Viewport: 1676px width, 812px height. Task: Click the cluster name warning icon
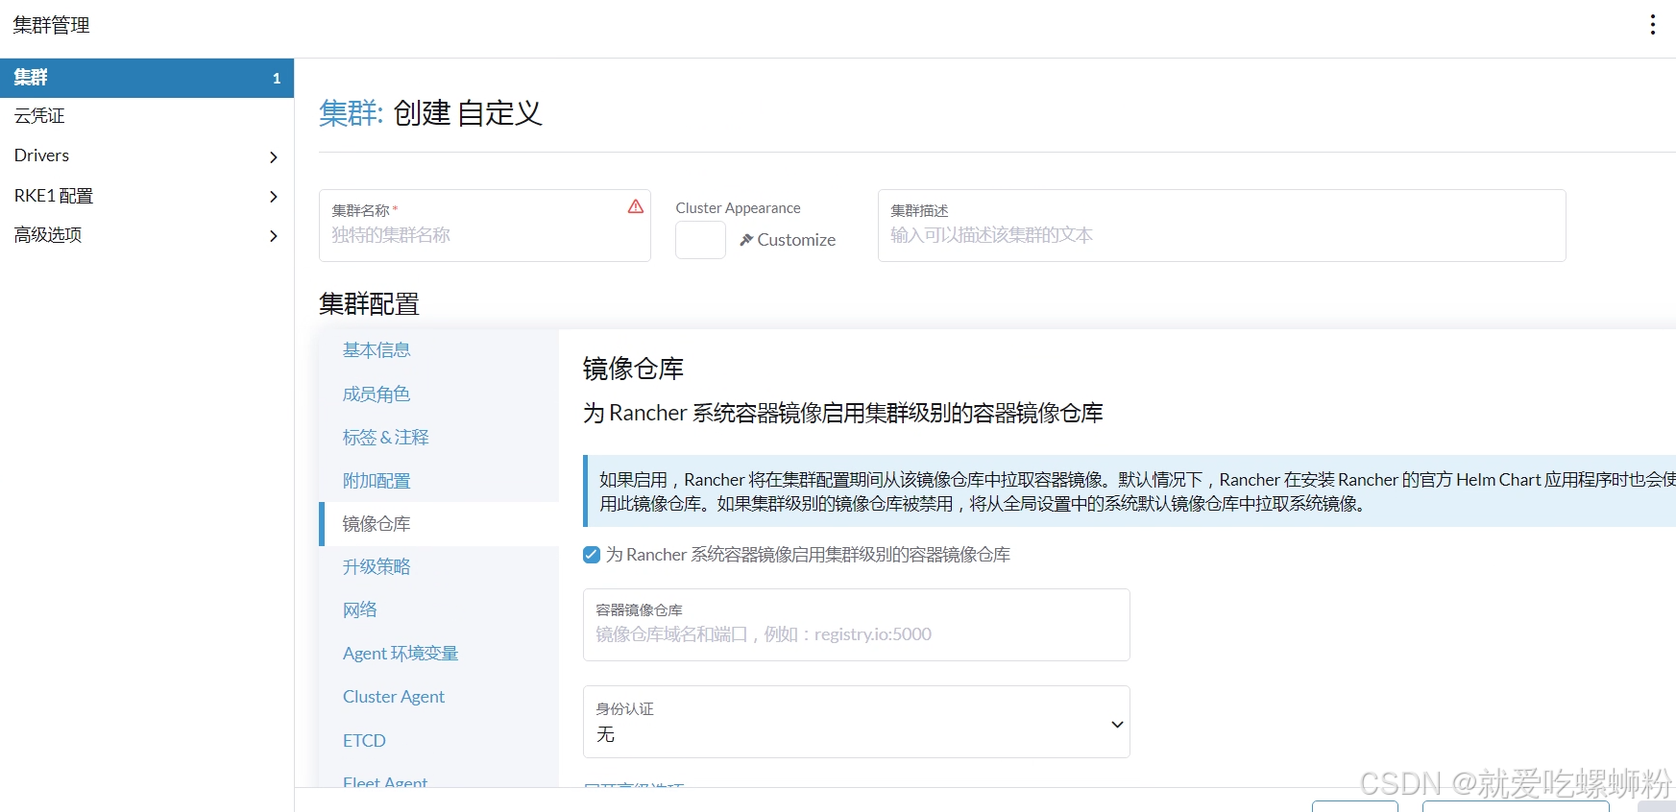point(636,206)
